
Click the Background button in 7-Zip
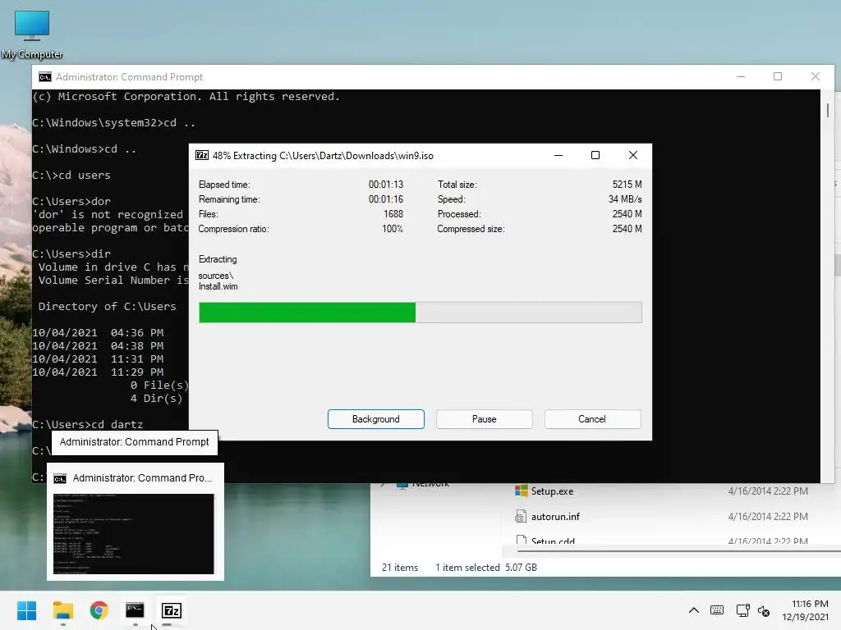[x=376, y=419]
